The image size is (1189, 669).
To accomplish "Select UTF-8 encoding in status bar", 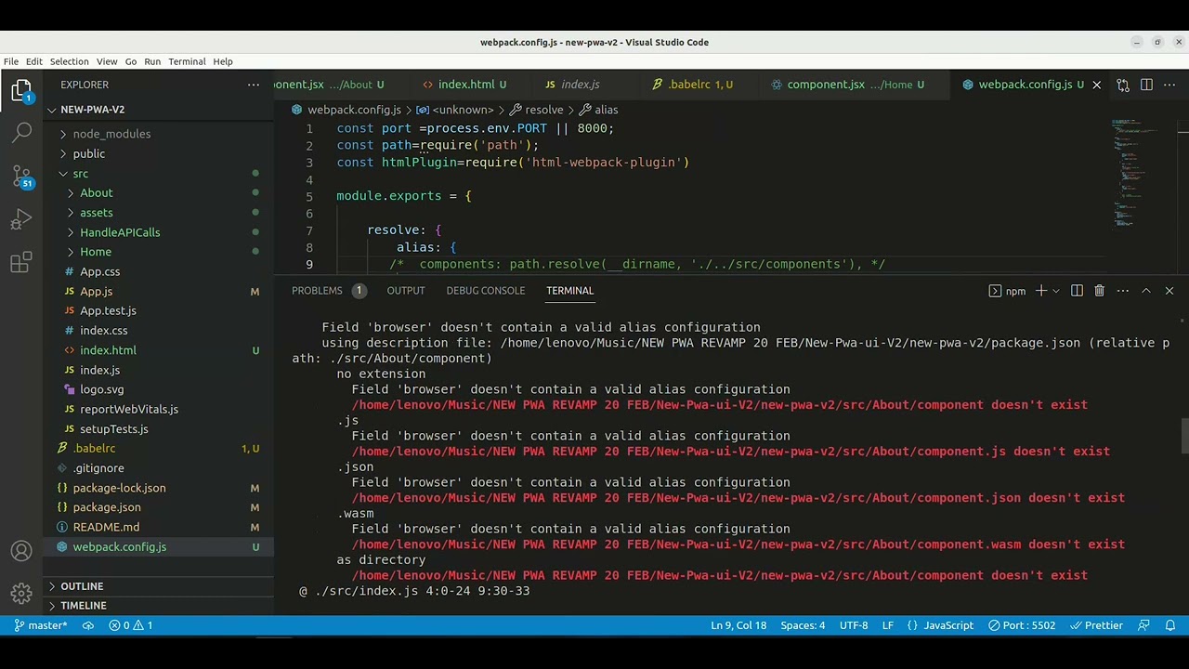I will click(854, 625).
